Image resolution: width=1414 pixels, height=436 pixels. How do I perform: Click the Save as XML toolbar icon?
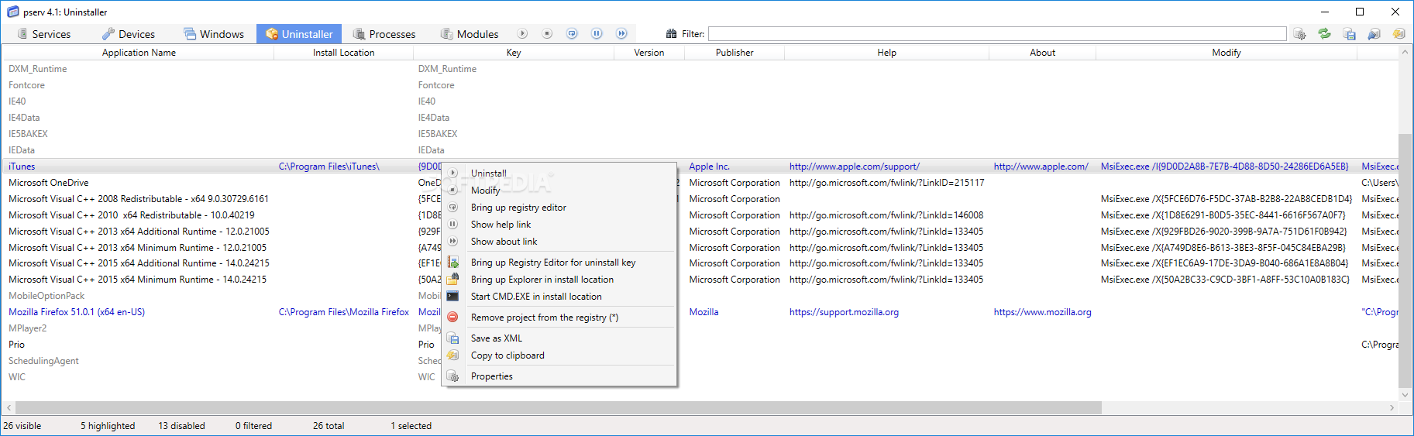(1350, 34)
